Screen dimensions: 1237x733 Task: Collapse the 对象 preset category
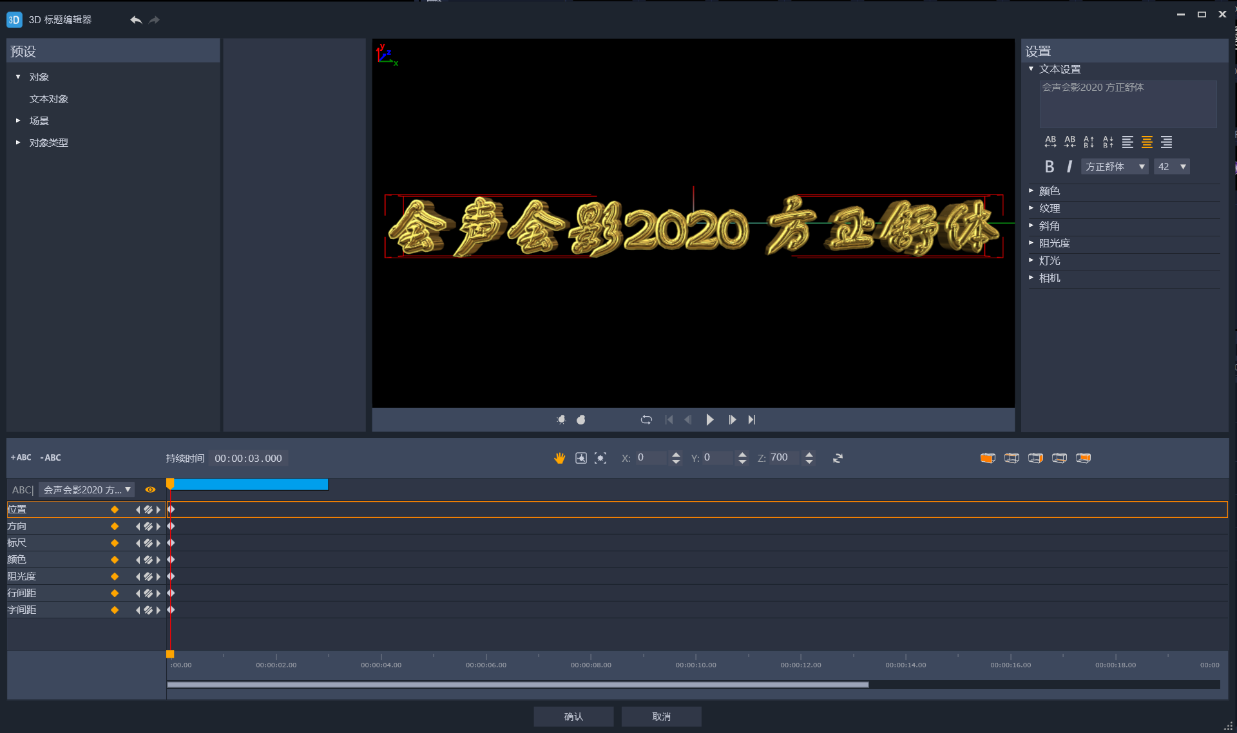(x=18, y=77)
